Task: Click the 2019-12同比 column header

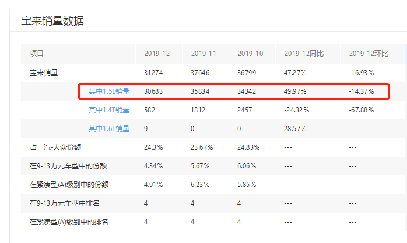Action: pos(304,54)
